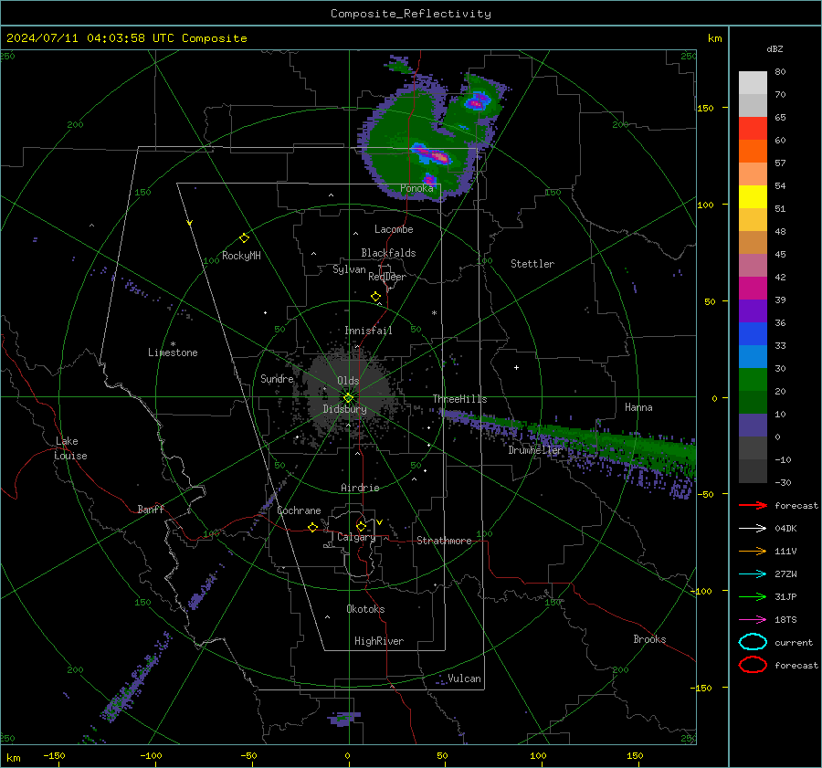Select the yellow diamond marker above RockyMH
Screen dimensions: 822x768
[244, 238]
